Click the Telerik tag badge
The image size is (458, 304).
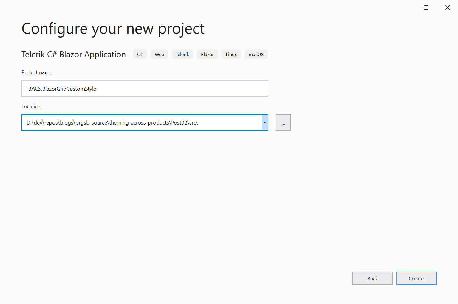pyautogui.click(x=182, y=54)
